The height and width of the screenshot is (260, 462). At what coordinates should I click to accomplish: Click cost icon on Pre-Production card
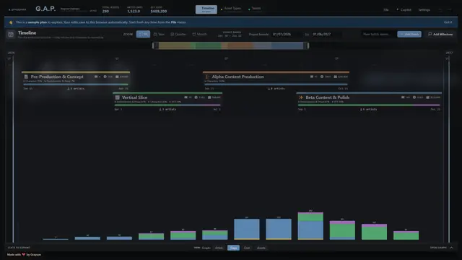click(x=117, y=77)
